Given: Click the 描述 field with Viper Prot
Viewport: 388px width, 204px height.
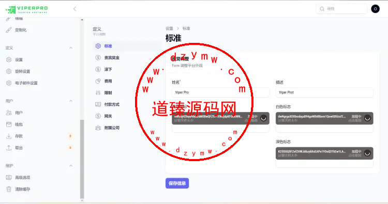Looking at the screenshot, I should coord(324,92).
